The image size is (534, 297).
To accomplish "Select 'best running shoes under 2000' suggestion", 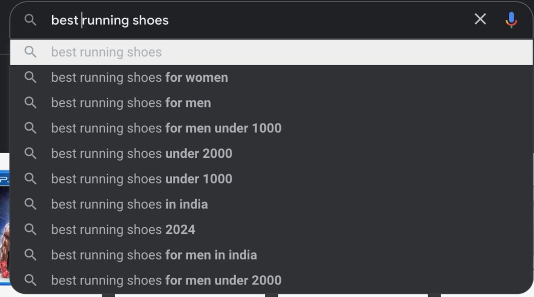I will pyautogui.click(x=271, y=153).
